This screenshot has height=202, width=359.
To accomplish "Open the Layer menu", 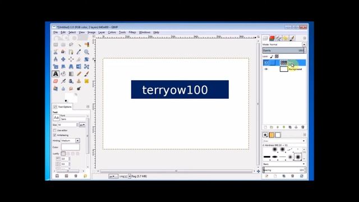I will coord(102,33).
